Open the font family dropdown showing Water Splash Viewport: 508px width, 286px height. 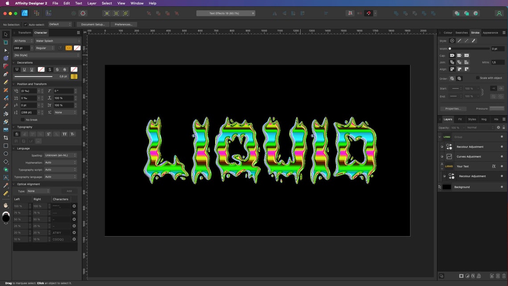click(57, 41)
